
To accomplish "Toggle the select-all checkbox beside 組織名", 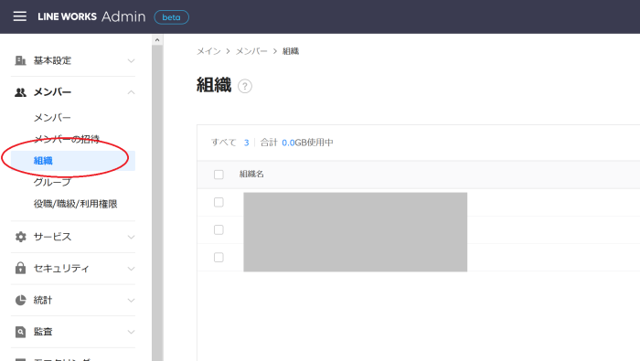I will click(x=219, y=175).
